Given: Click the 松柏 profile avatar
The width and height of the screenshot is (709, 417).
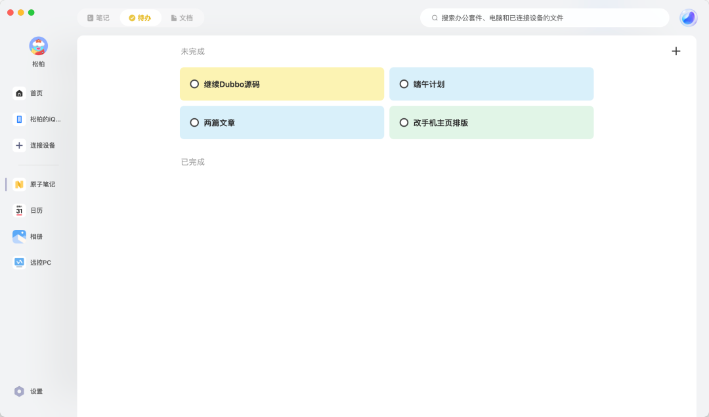Looking at the screenshot, I should click(39, 46).
